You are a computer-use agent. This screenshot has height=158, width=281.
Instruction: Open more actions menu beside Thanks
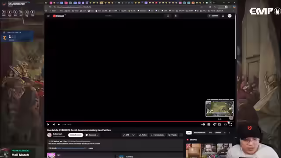(x=181, y=135)
